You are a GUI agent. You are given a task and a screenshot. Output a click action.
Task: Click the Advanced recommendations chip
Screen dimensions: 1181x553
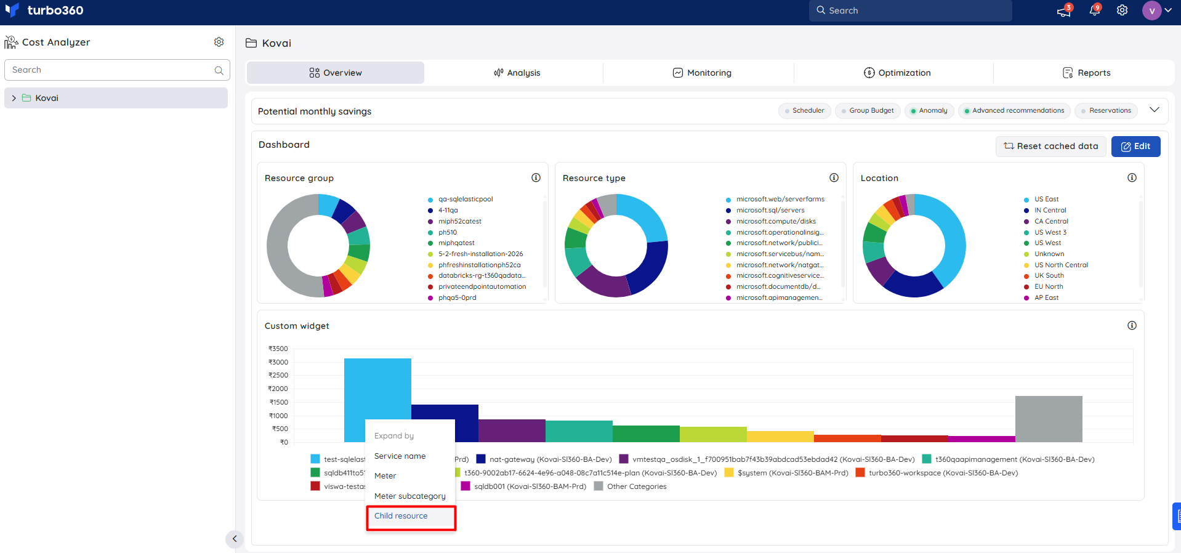[x=1014, y=111]
